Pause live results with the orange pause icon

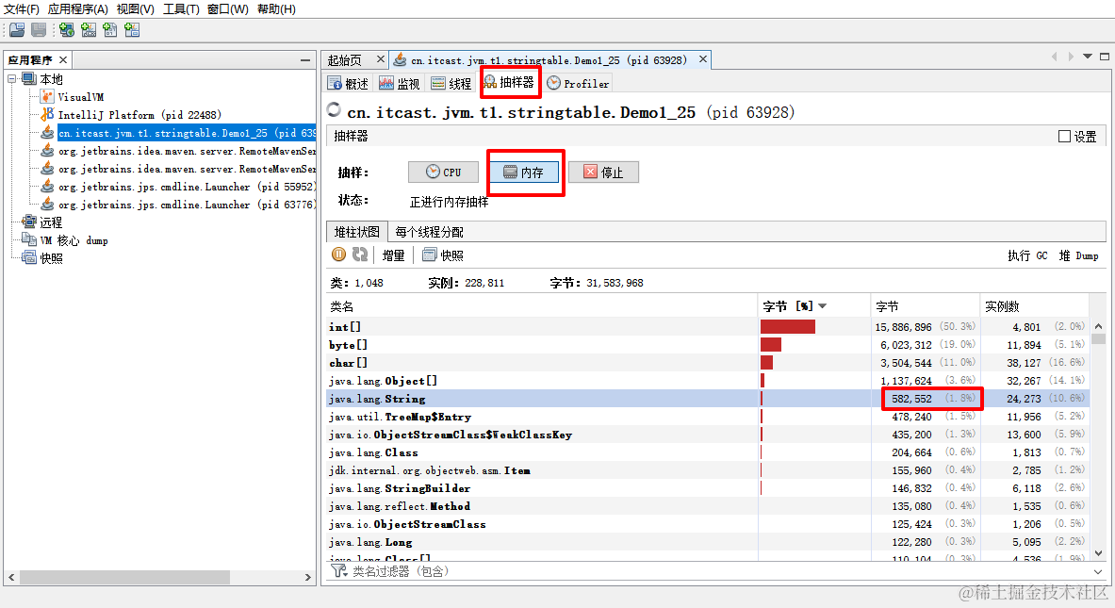[339, 255]
